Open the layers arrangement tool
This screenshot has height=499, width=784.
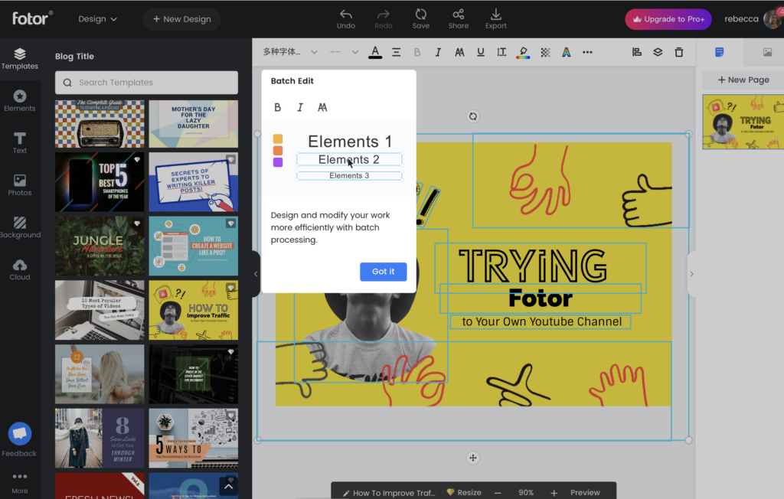(658, 52)
